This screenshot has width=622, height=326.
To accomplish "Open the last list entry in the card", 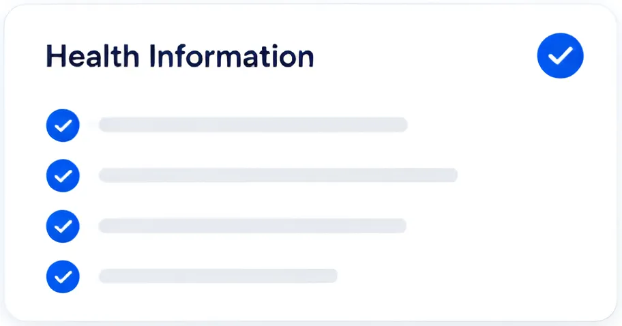I will 192,277.
